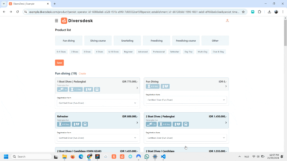287x161 pixels.
Task: Click the 1-3 hrs duration badge on 1 Boat Dives Padangbai
Action: click(x=76, y=89)
